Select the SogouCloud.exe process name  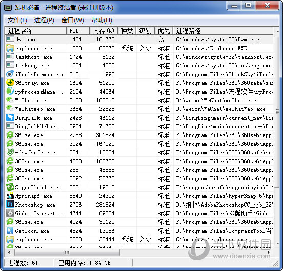(36, 187)
